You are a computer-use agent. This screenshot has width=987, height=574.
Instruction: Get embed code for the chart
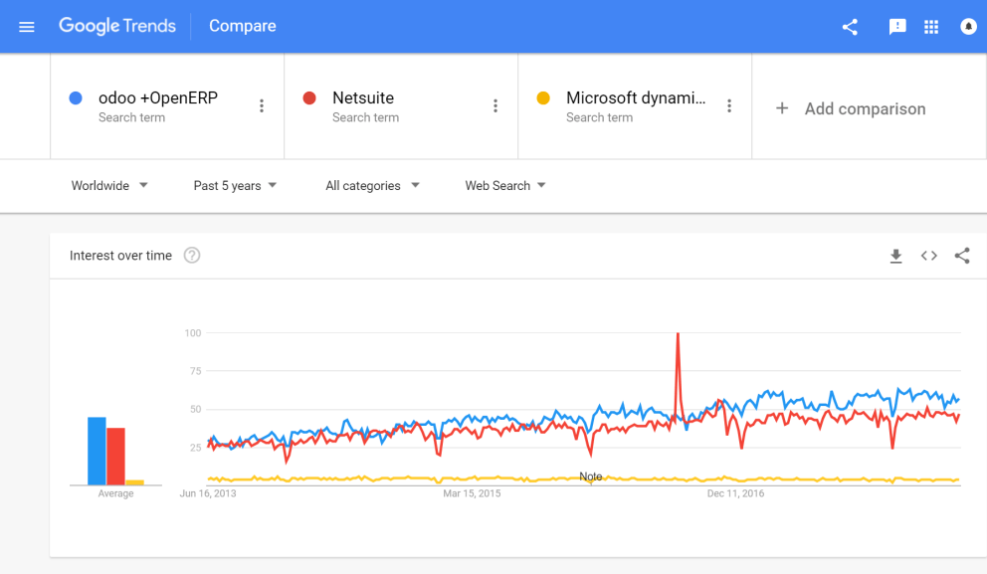[x=929, y=256]
